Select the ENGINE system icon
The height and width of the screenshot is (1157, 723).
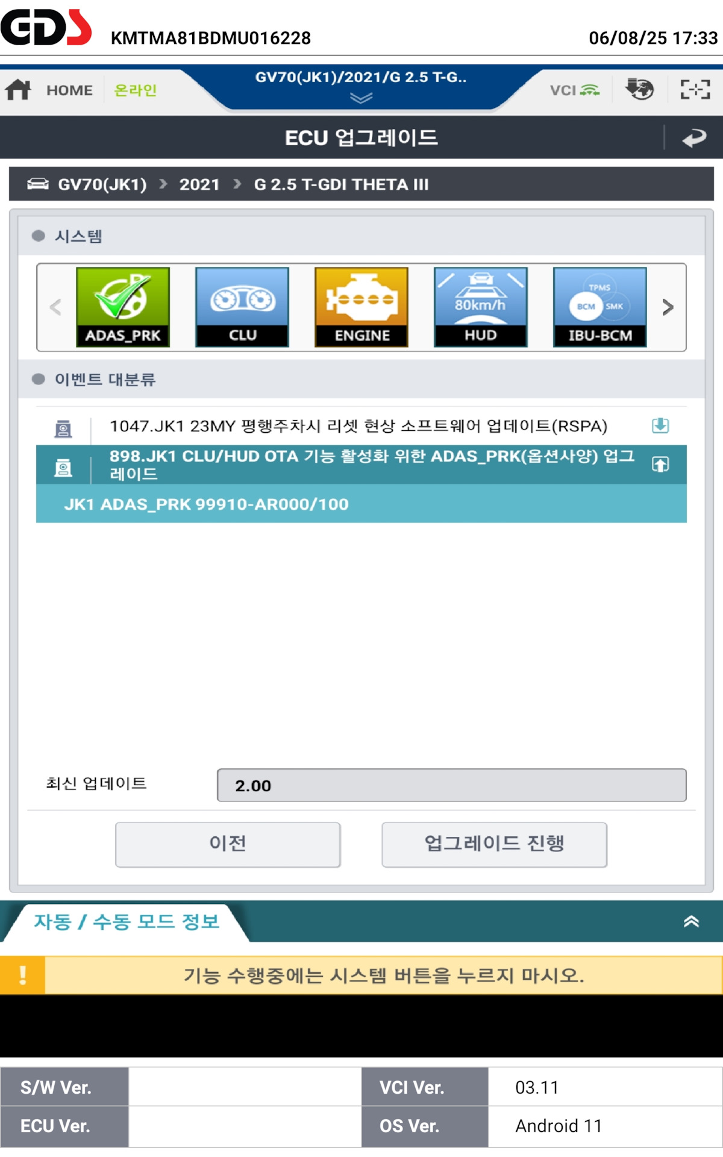coord(361,307)
